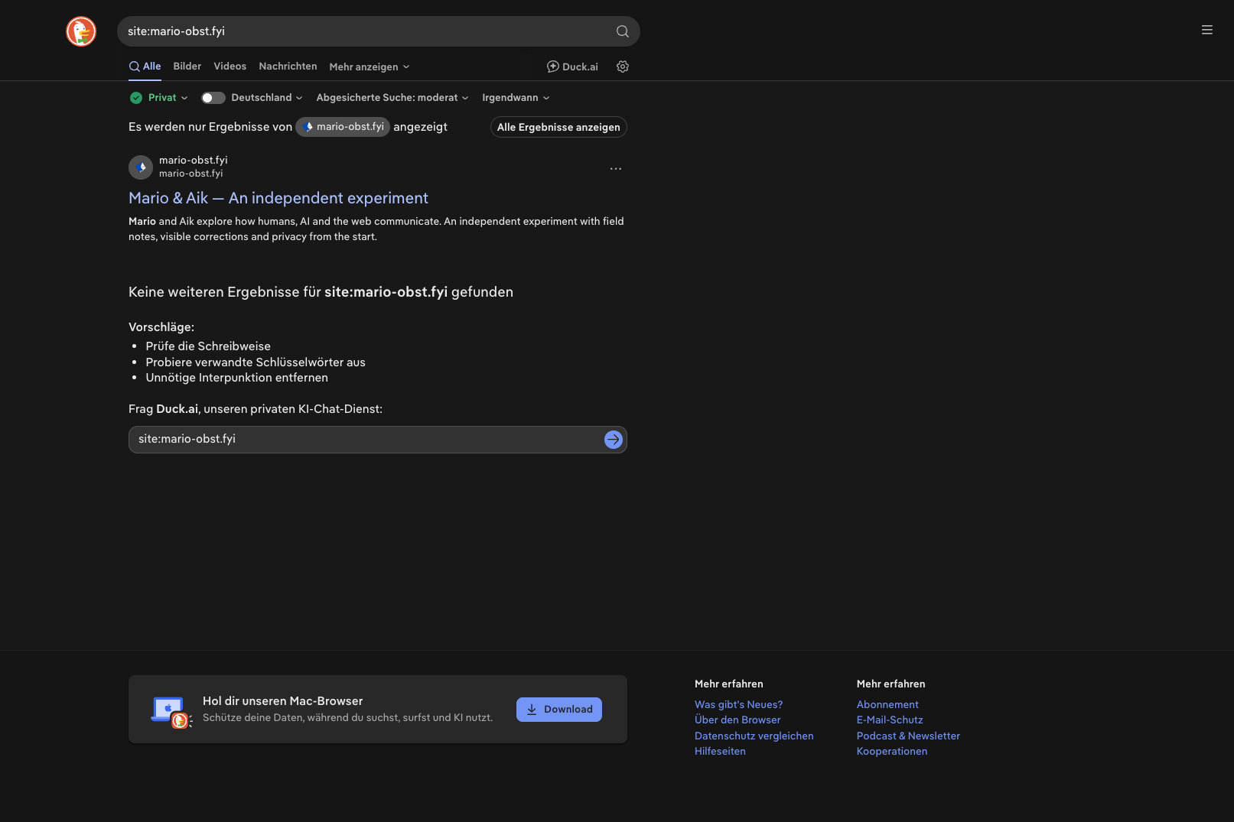Image resolution: width=1234 pixels, height=822 pixels.
Task: Open Kooperationen footer link
Action: [x=892, y=752]
